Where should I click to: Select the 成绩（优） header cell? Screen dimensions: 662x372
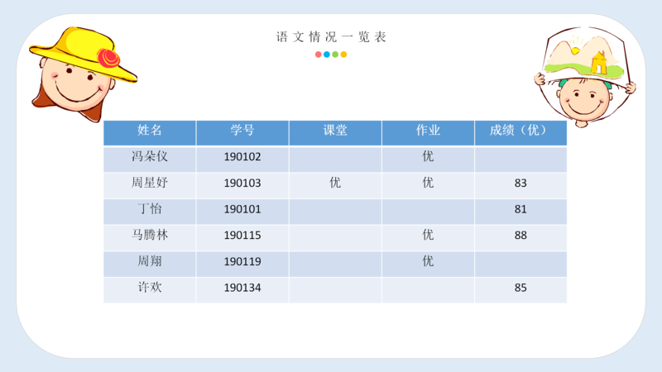point(520,133)
